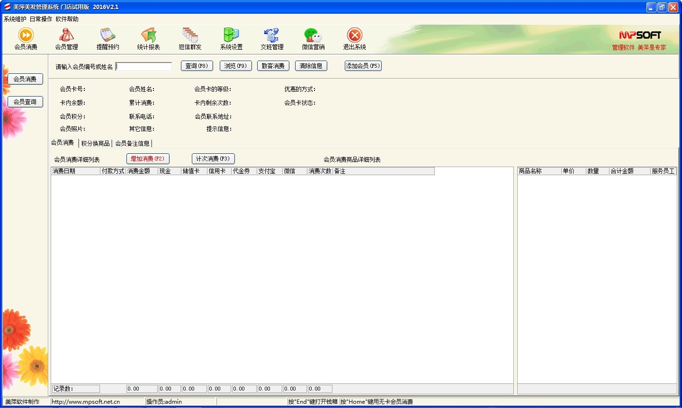
Task: Click the 备注 column header
Action: tap(384, 171)
